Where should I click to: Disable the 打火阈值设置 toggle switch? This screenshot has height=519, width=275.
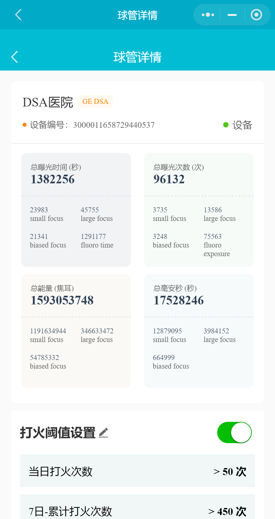234,432
